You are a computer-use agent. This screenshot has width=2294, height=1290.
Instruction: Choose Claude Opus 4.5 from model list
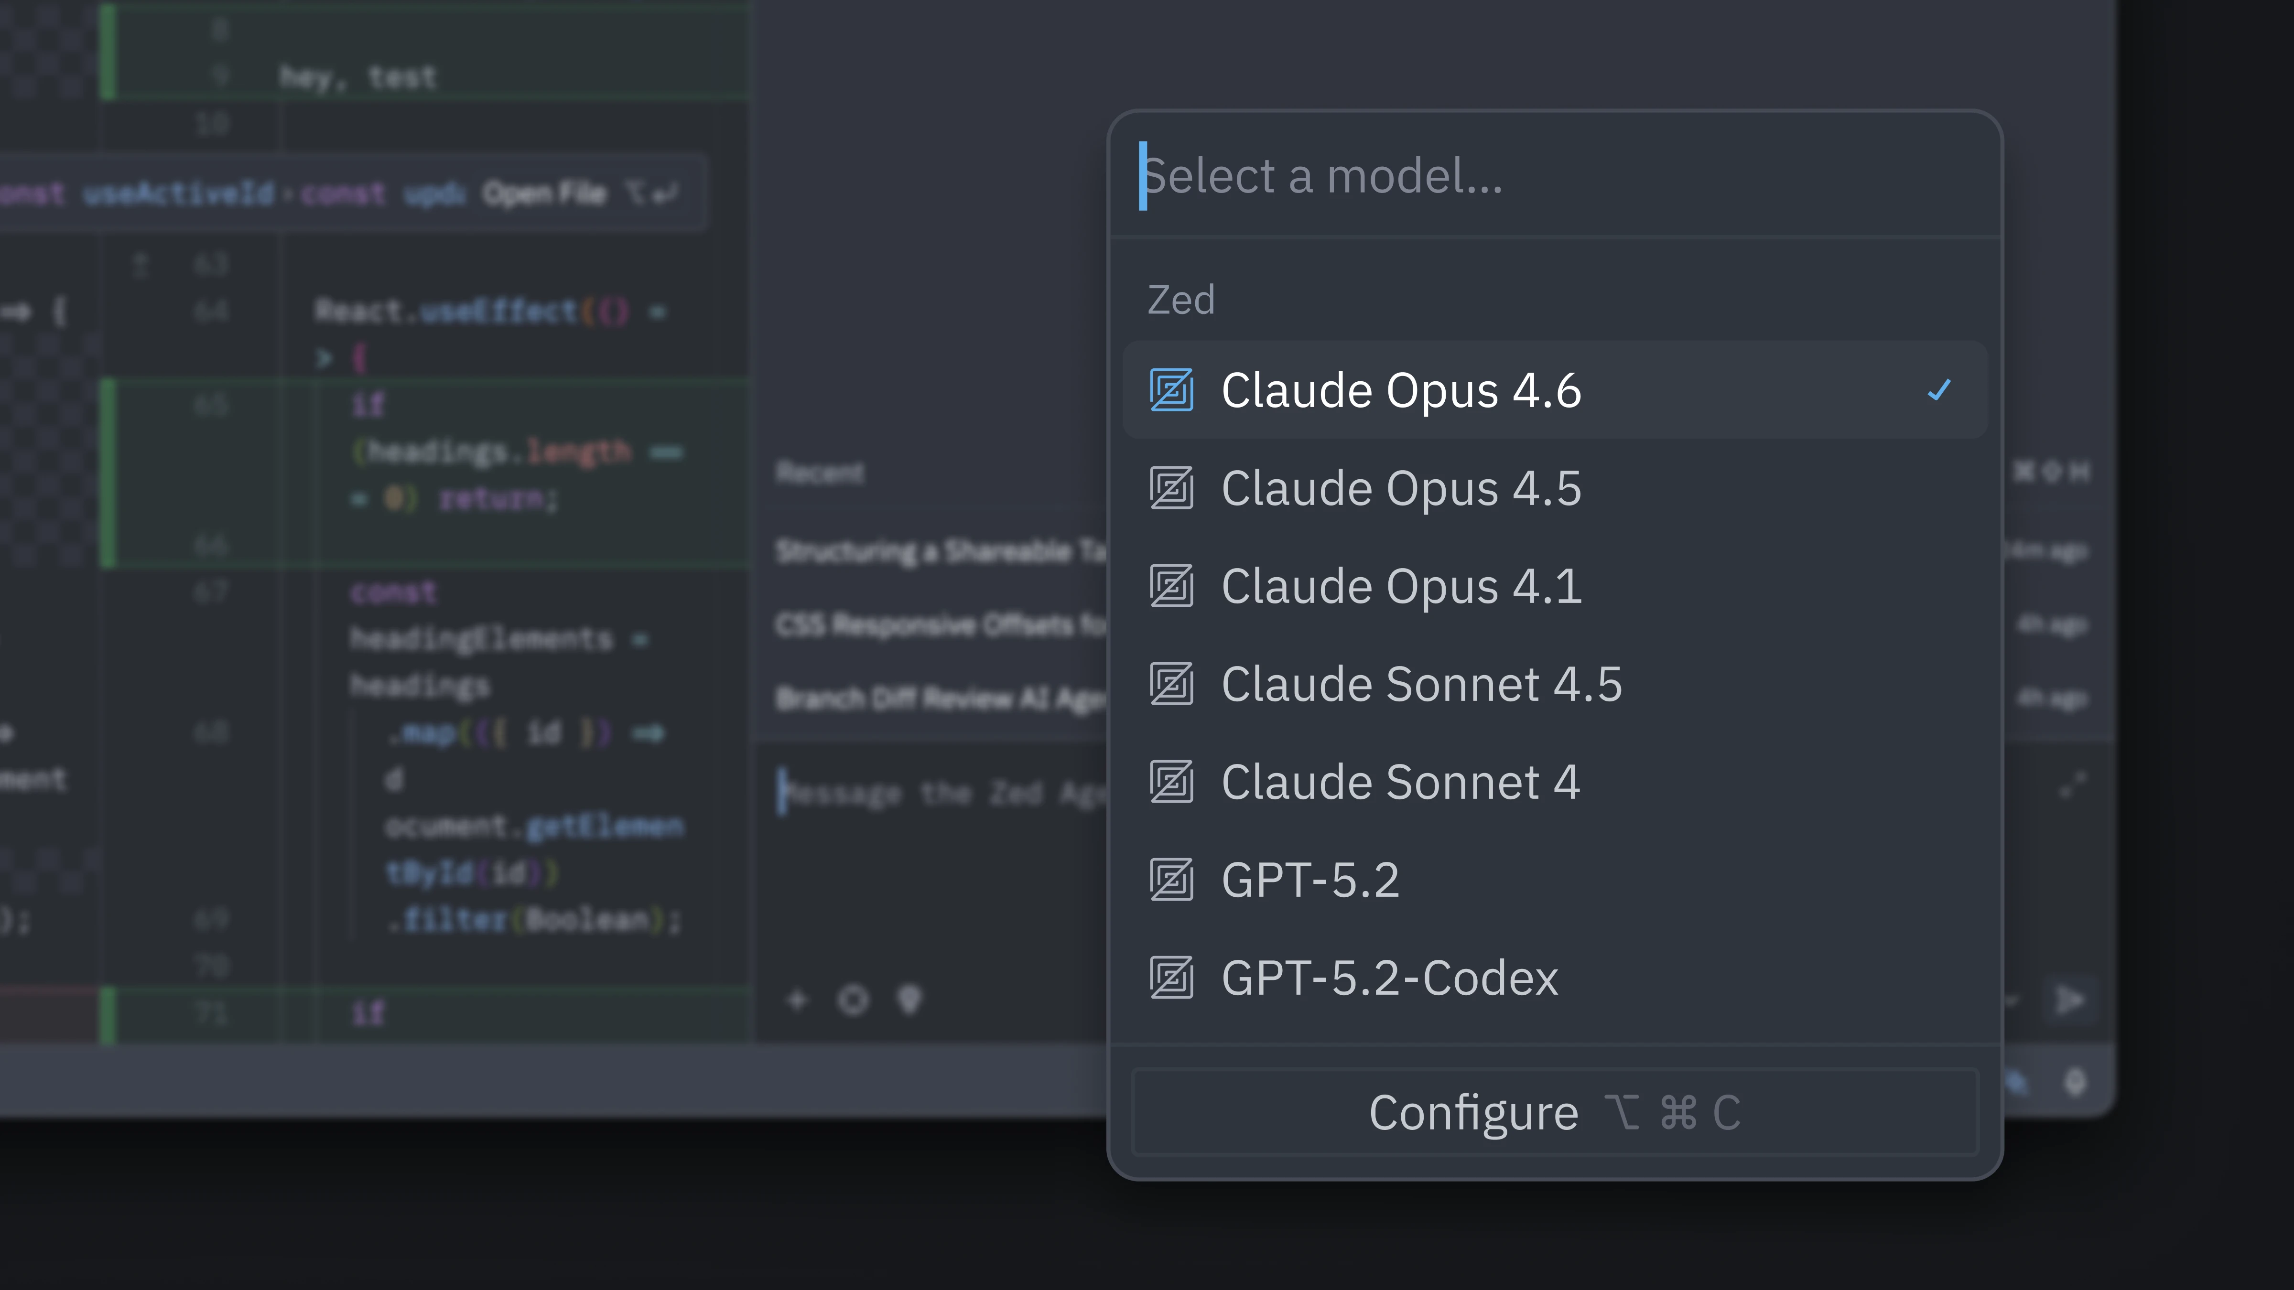[1401, 489]
